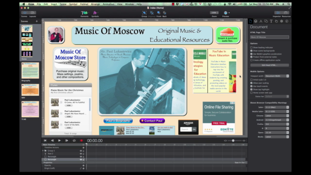
Task: Open Opera version dropdown
Action: (276, 133)
